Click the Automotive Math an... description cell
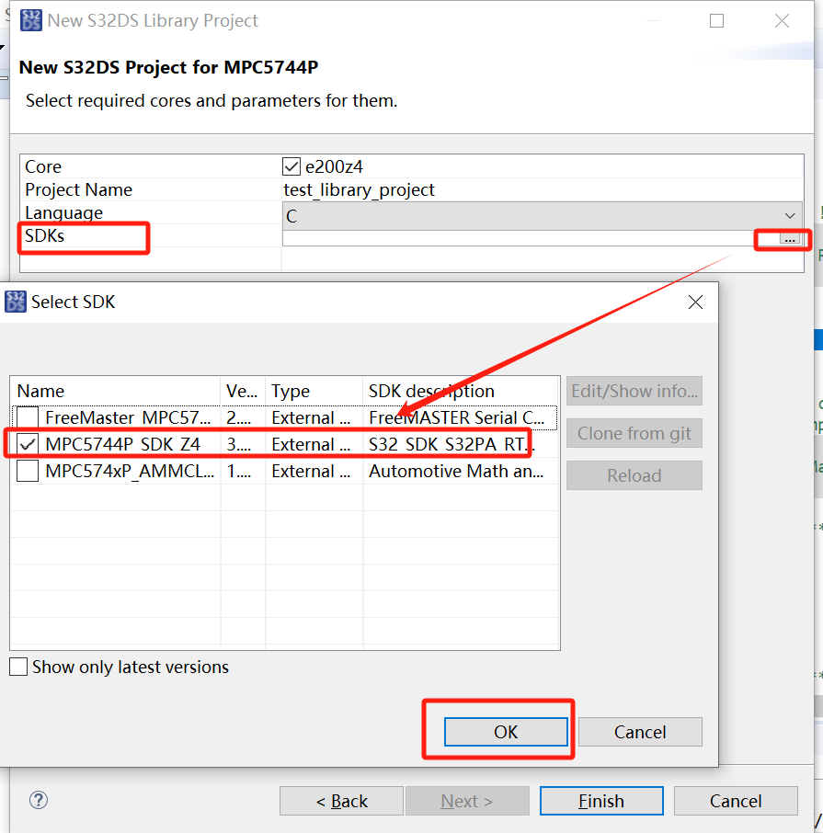Image resolution: width=823 pixels, height=833 pixels. point(456,471)
